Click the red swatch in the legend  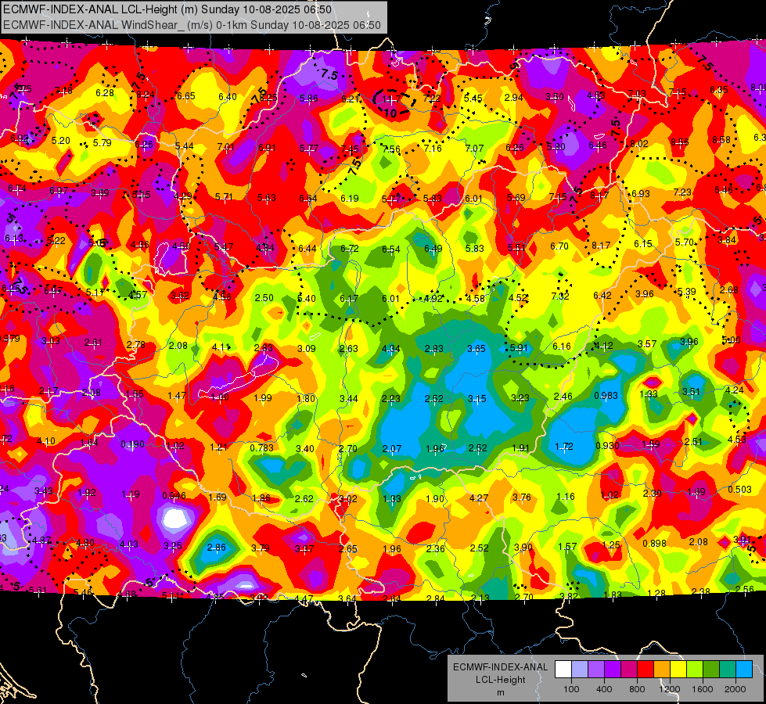coord(646,670)
